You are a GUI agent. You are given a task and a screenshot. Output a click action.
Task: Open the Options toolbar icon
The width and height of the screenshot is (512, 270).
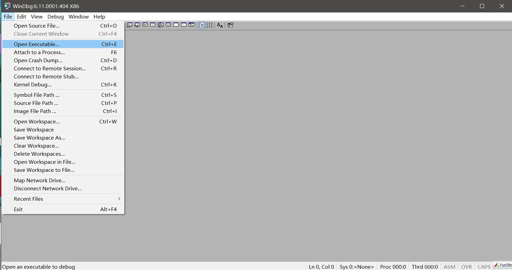point(230,25)
